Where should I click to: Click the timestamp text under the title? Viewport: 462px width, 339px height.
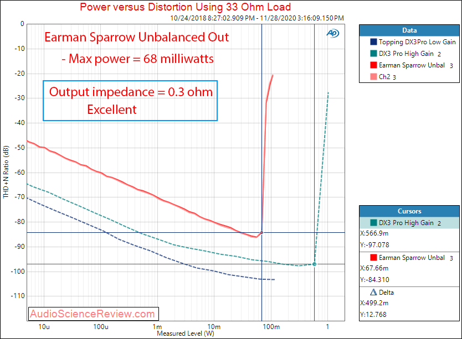(257, 18)
